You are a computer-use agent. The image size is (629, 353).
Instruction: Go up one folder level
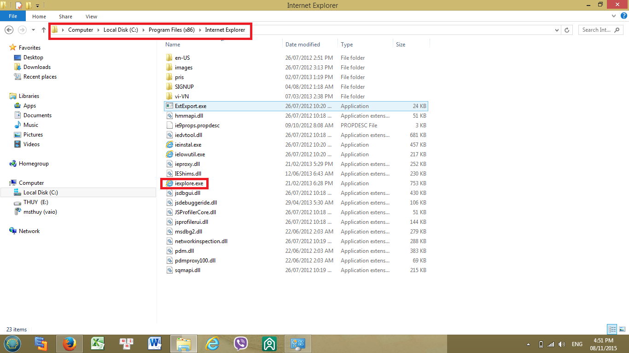click(44, 30)
